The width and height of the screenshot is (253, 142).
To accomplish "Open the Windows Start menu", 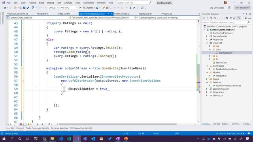I will [x=4, y=138].
